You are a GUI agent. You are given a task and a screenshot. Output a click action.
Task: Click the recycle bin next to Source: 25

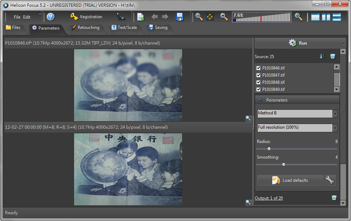[x=333, y=56]
